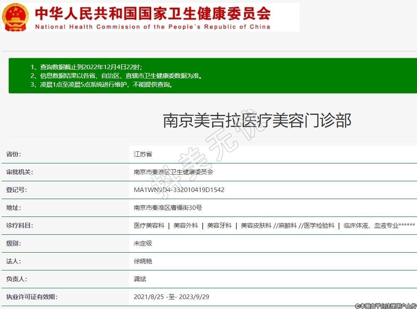Viewport: 417px width, 309px height.
Task: Click the 审批机关 value 南京市秦淮区卫生健康委员会
Action: tap(173, 172)
